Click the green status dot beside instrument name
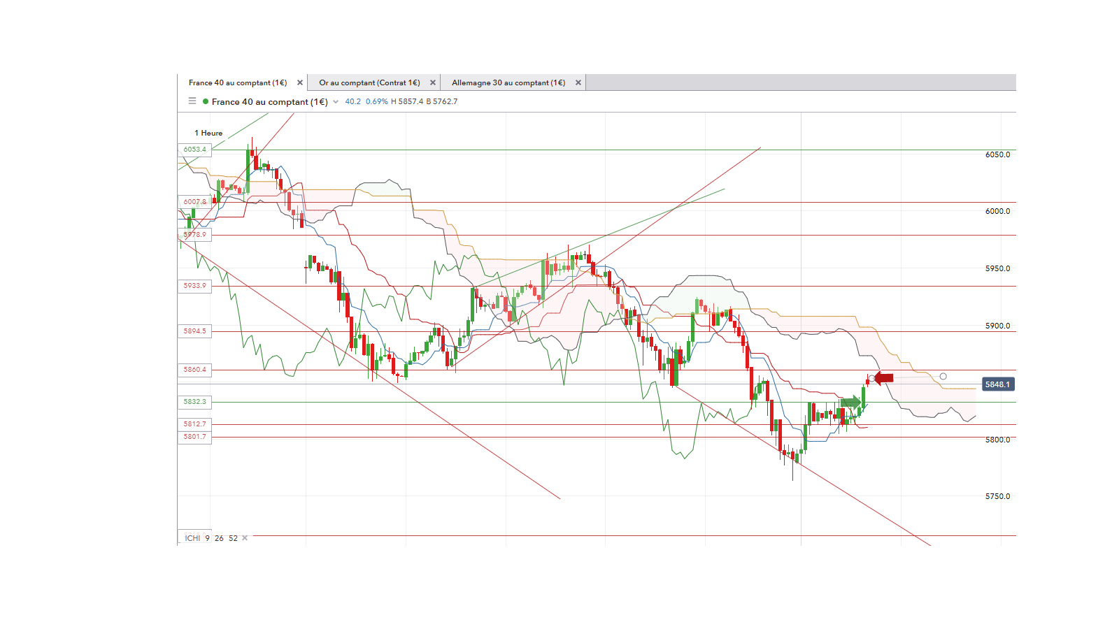This screenshot has height=629, width=1119. pyautogui.click(x=206, y=101)
